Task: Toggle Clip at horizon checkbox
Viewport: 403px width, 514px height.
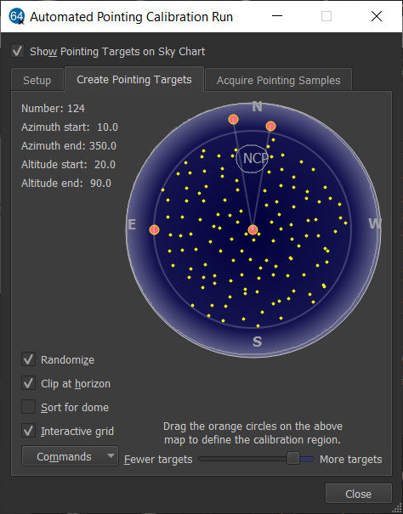Action: (28, 383)
